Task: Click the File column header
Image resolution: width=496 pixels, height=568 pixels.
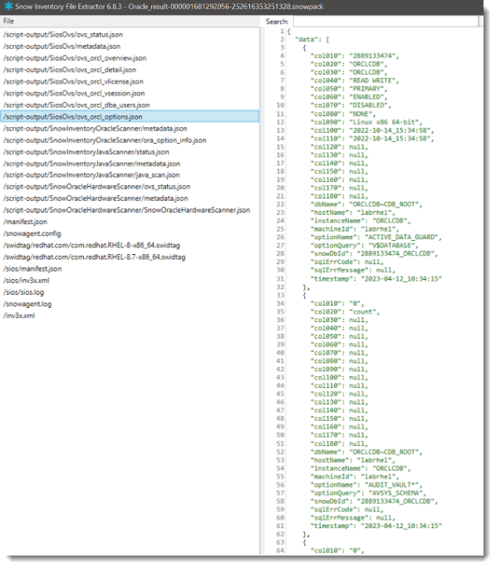Action: coord(8,21)
